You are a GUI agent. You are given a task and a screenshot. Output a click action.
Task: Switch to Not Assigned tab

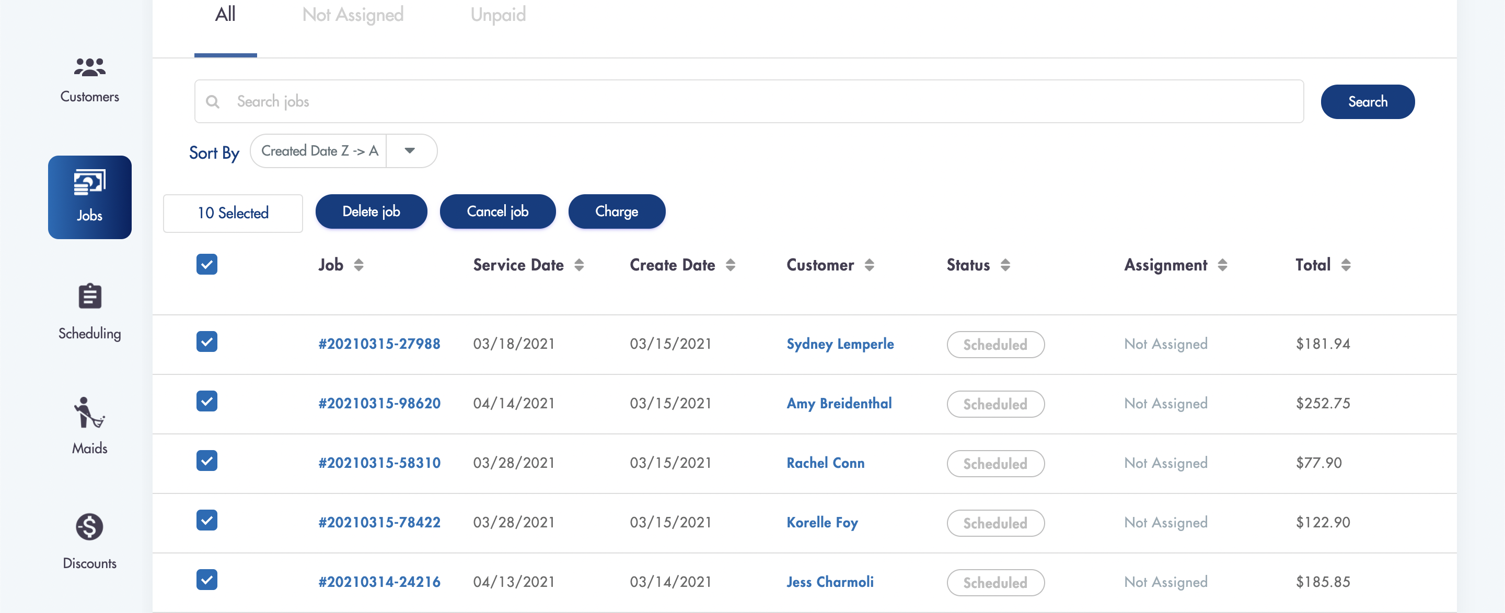[x=352, y=15]
